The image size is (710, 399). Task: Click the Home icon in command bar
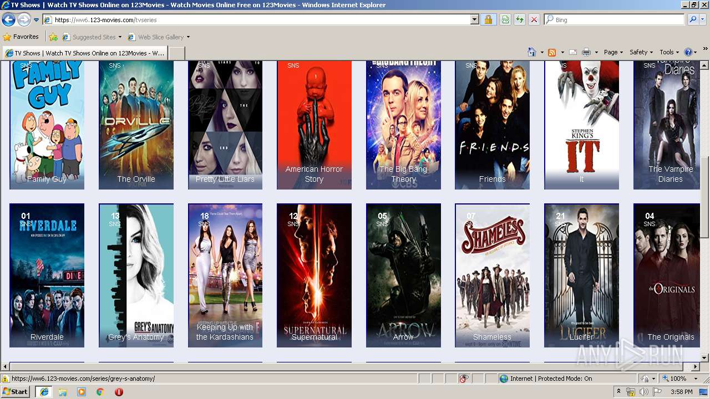click(532, 52)
